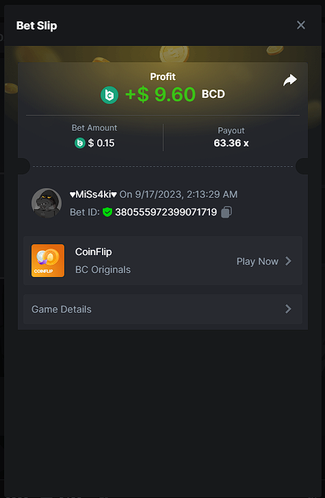The height and width of the screenshot is (498, 325).
Task: Click the chevron next to Play Now
Action: 288,261
